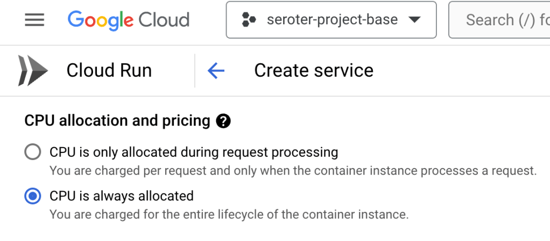Click the gray 'Cloud' word in top bar logo
The width and height of the screenshot is (550, 241).
pos(164,20)
